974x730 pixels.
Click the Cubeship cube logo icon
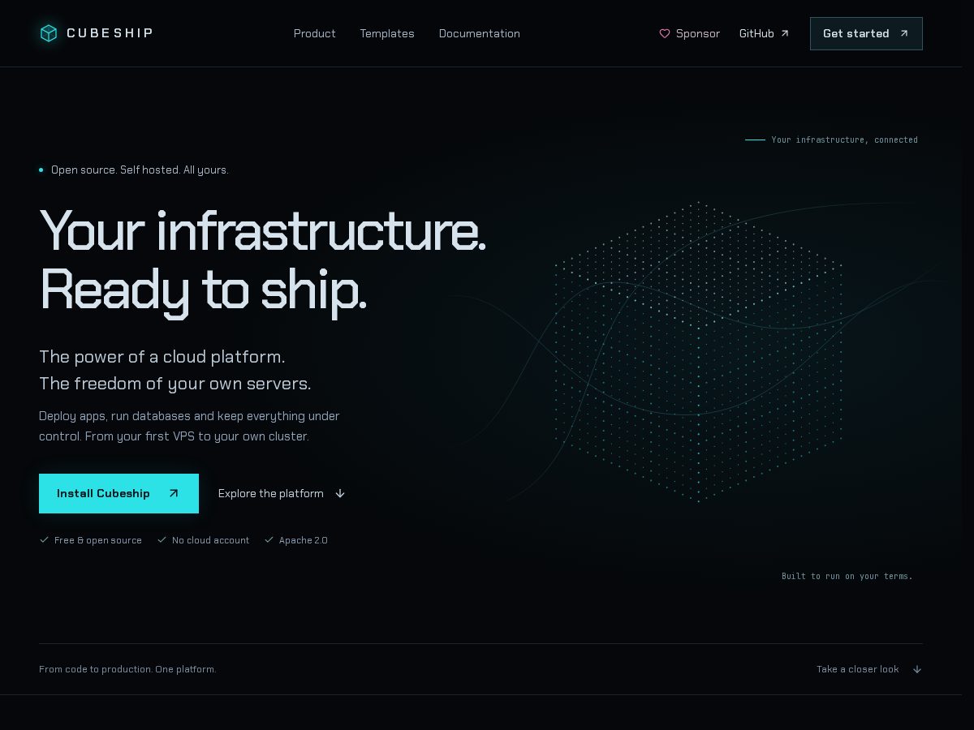(x=49, y=33)
